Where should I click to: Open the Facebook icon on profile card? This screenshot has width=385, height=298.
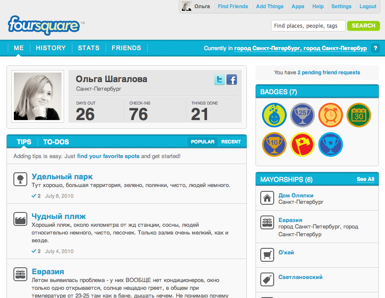[x=232, y=79]
